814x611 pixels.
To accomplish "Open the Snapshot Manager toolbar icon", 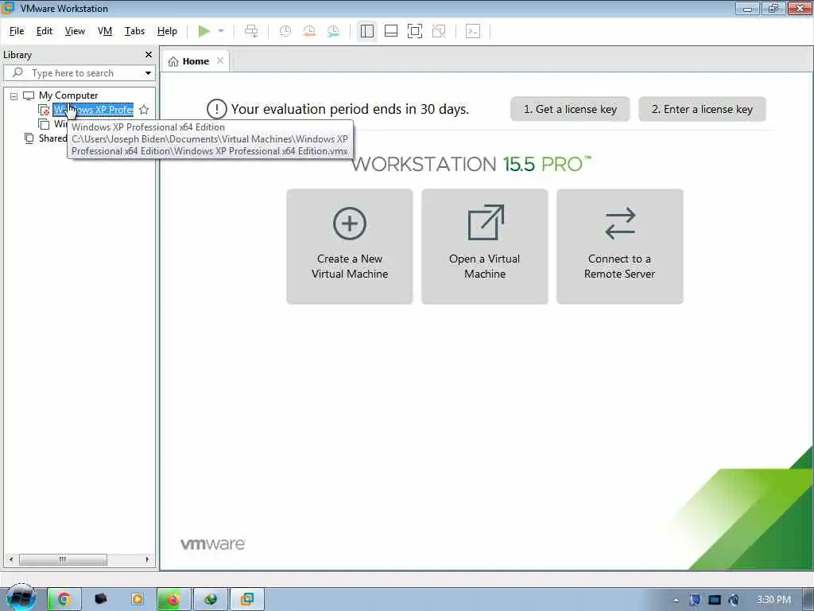I will [333, 31].
